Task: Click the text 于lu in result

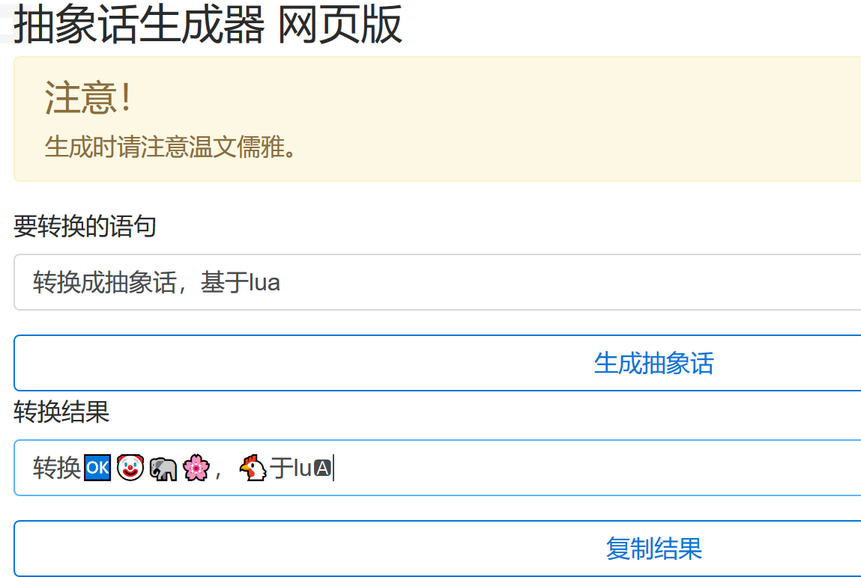Action: [x=291, y=468]
